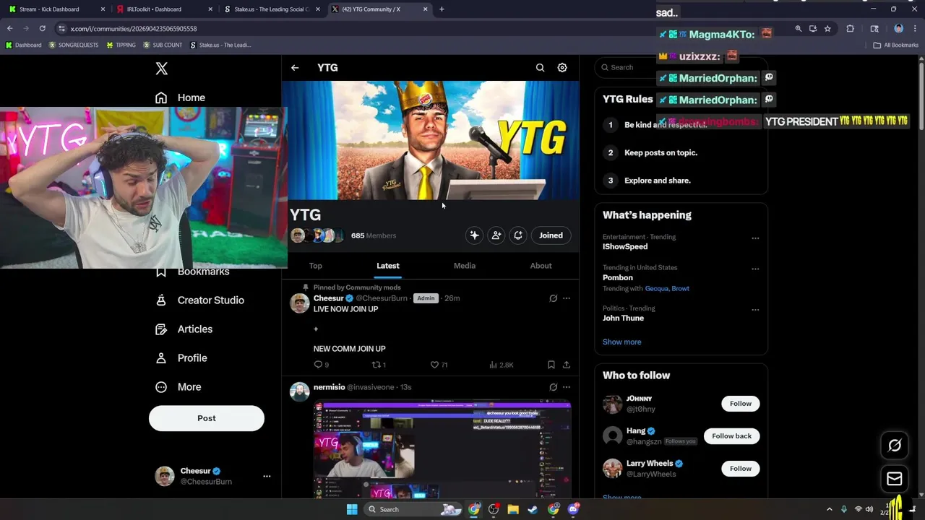Select the Latest tab
The image size is (925, 520).
(388, 266)
